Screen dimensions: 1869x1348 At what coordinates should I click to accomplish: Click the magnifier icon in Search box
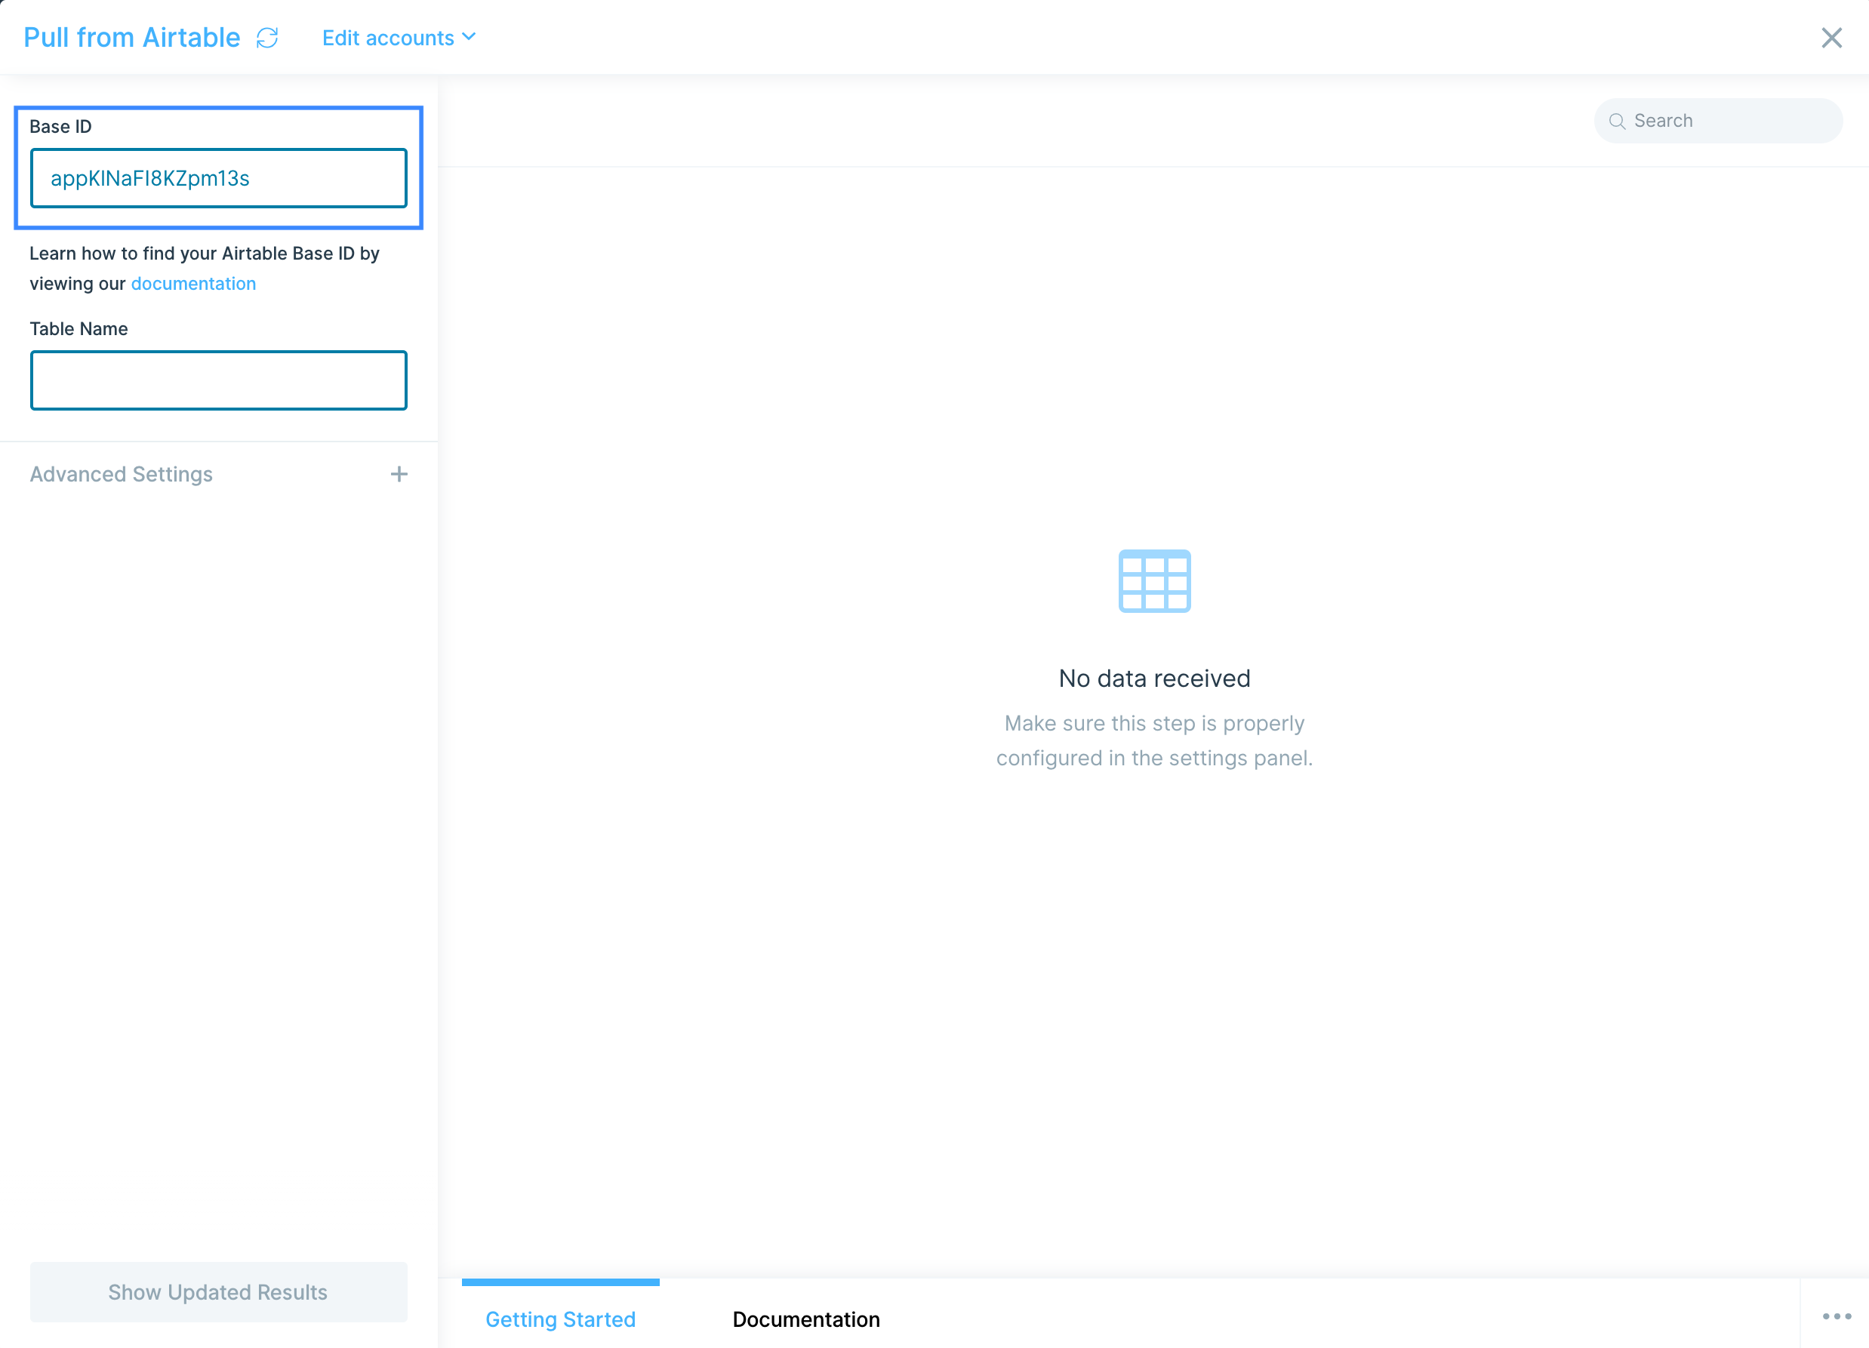coord(1617,121)
